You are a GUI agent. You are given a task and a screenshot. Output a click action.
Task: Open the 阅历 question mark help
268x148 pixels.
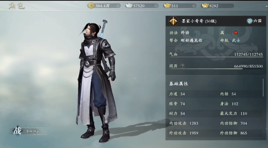coord(183,66)
